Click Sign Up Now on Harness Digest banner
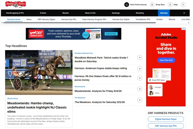 (x=111, y=34)
